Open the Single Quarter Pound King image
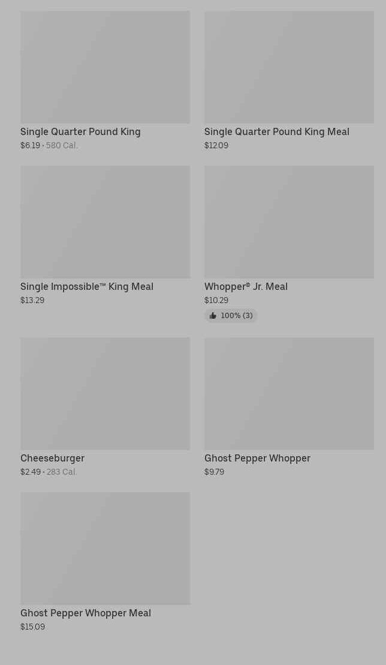Viewport: 386px width, 665px height. click(105, 67)
